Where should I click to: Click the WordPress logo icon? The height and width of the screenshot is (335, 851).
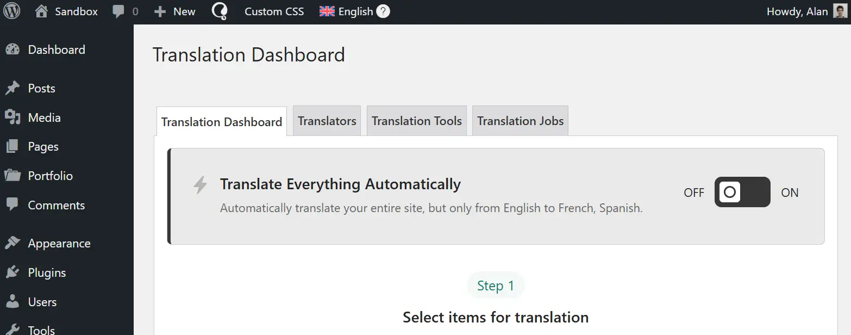click(12, 11)
